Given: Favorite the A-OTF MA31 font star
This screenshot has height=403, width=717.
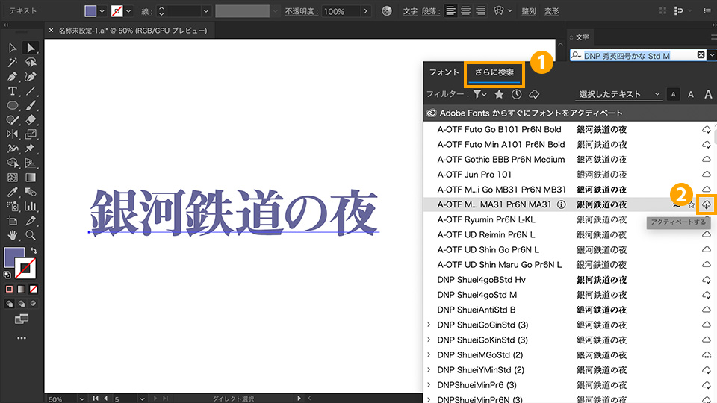Looking at the screenshot, I should pos(692,204).
